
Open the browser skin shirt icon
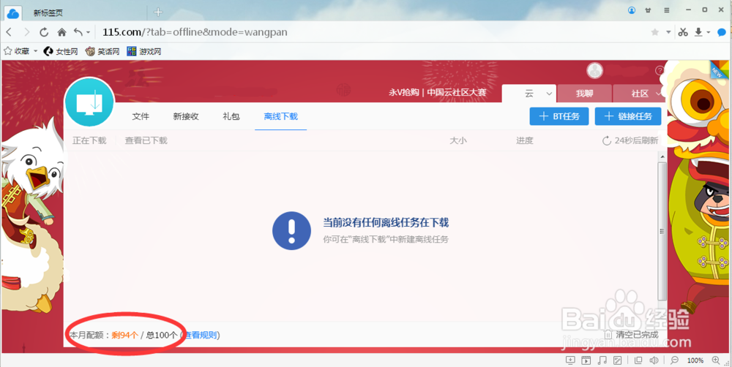649,10
